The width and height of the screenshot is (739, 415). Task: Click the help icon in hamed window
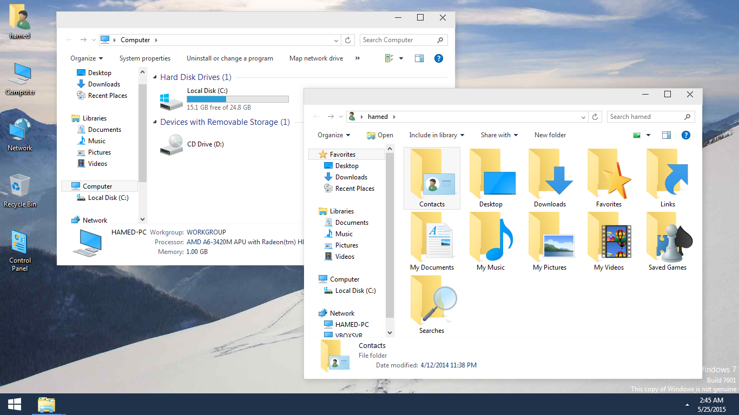686,135
